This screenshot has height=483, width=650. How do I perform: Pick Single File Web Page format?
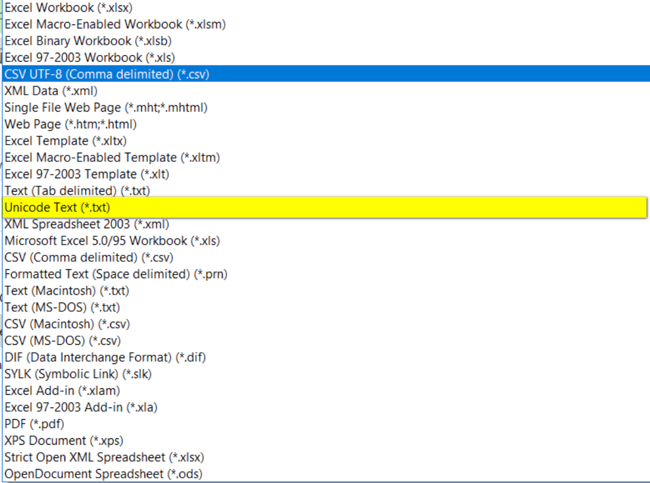(326, 108)
